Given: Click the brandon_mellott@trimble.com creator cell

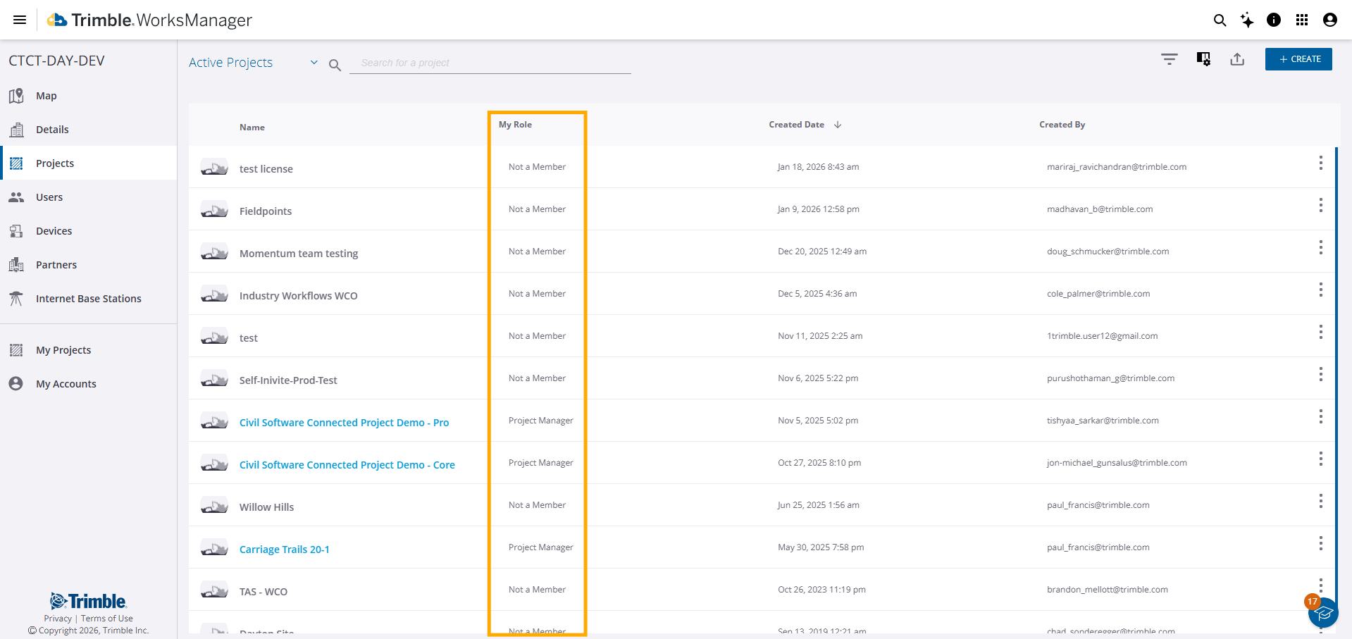Looking at the screenshot, I should pyautogui.click(x=1108, y=590).
